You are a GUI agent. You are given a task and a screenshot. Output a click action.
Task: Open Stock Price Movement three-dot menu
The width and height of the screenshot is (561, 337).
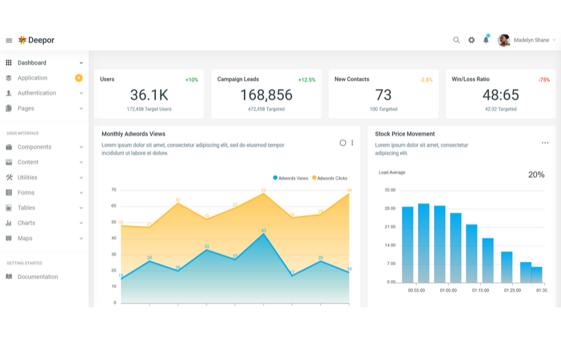545,143
